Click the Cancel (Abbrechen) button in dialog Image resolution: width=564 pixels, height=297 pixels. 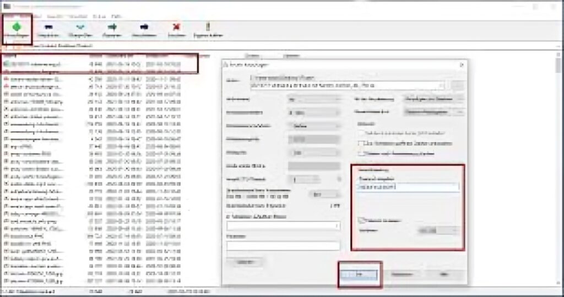(402, 274)
